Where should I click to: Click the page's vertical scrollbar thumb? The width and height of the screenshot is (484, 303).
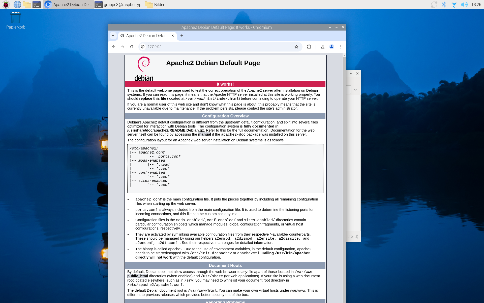pos(344,179)
